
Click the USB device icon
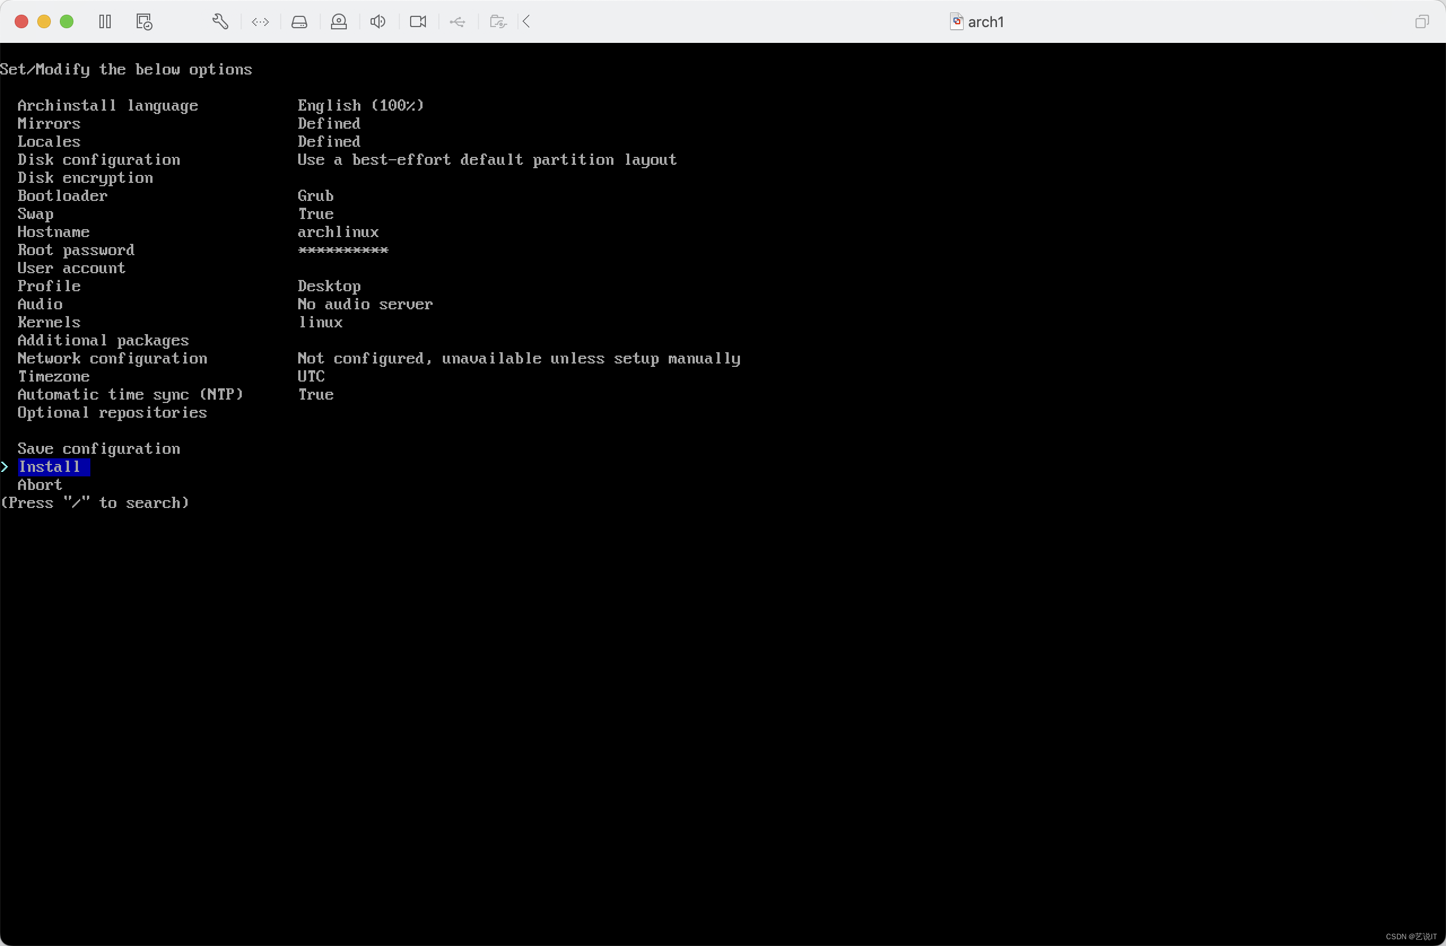pos(457,22)
